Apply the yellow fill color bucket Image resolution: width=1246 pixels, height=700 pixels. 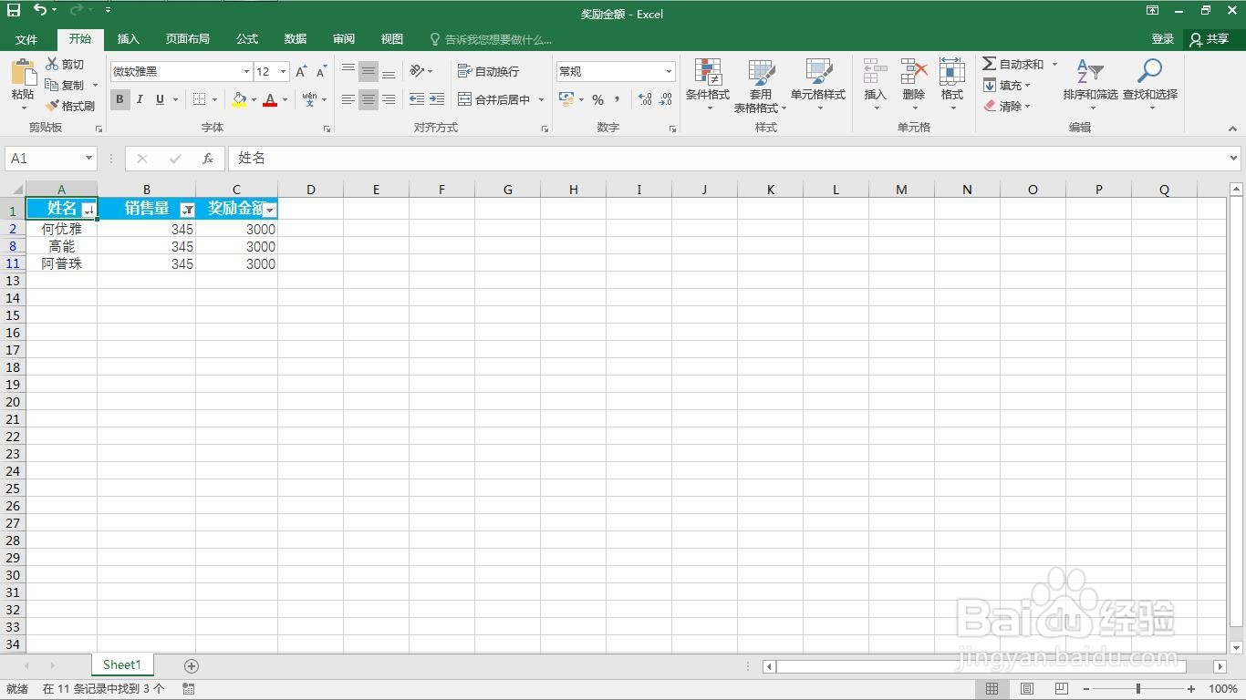pyautogui.click(x=239, y=99)
